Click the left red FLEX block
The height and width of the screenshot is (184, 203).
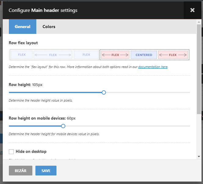pyautogui.click(x=115, y=55)
